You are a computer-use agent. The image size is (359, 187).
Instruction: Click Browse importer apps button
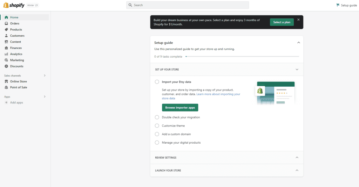(x=180, y=108)
